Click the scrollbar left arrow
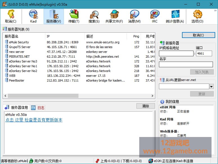 tap(5, 96)
